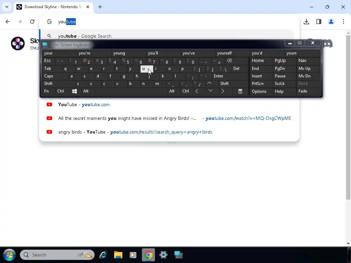
Task: Toggle the Fn key on keyboard
Action: pos(48,91)
